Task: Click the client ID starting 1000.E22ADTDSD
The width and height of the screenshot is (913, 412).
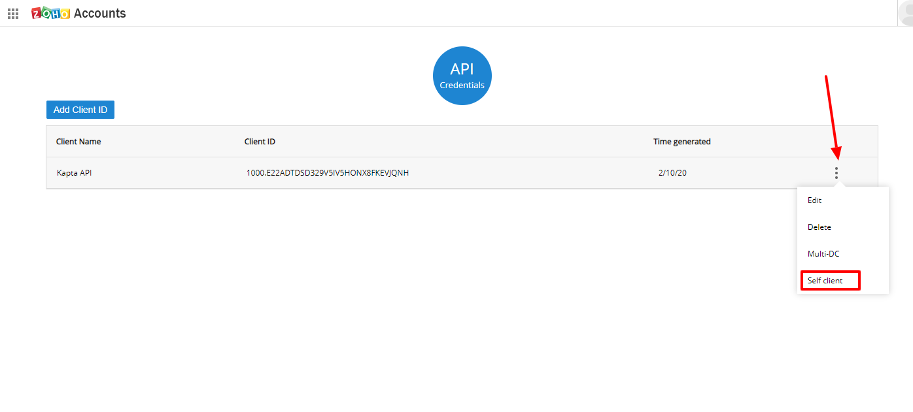Action: click(328, 173)
